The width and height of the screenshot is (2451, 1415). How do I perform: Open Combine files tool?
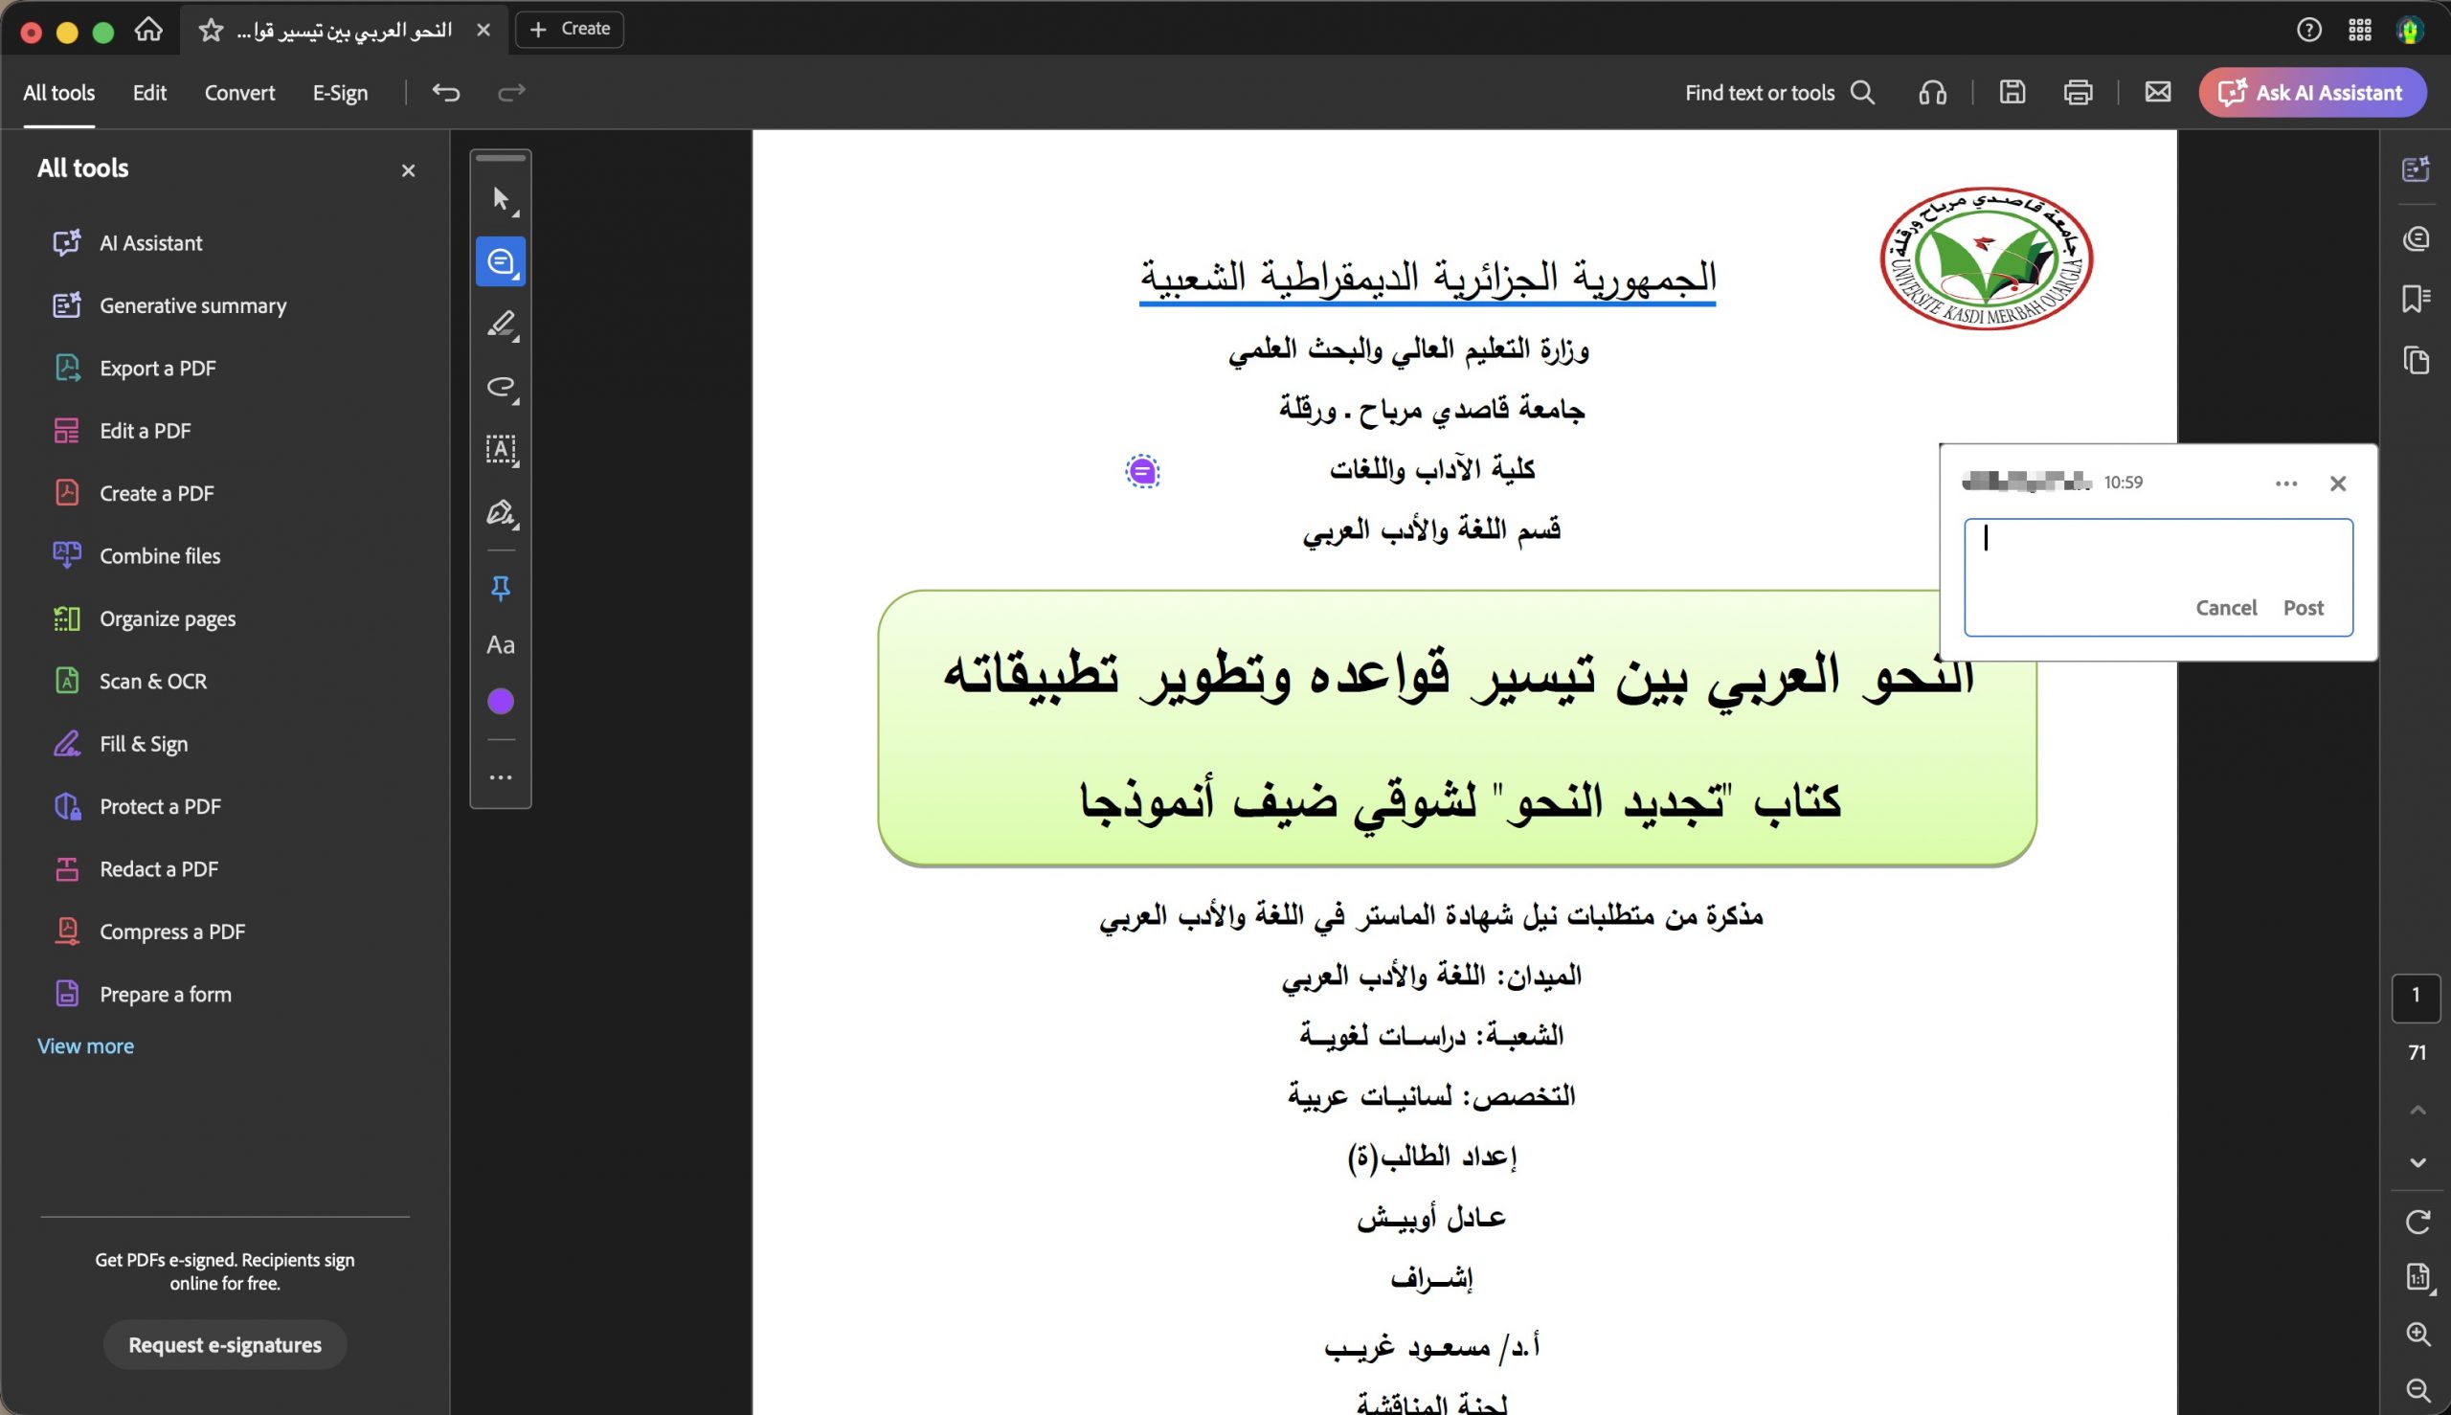[136, 556]
